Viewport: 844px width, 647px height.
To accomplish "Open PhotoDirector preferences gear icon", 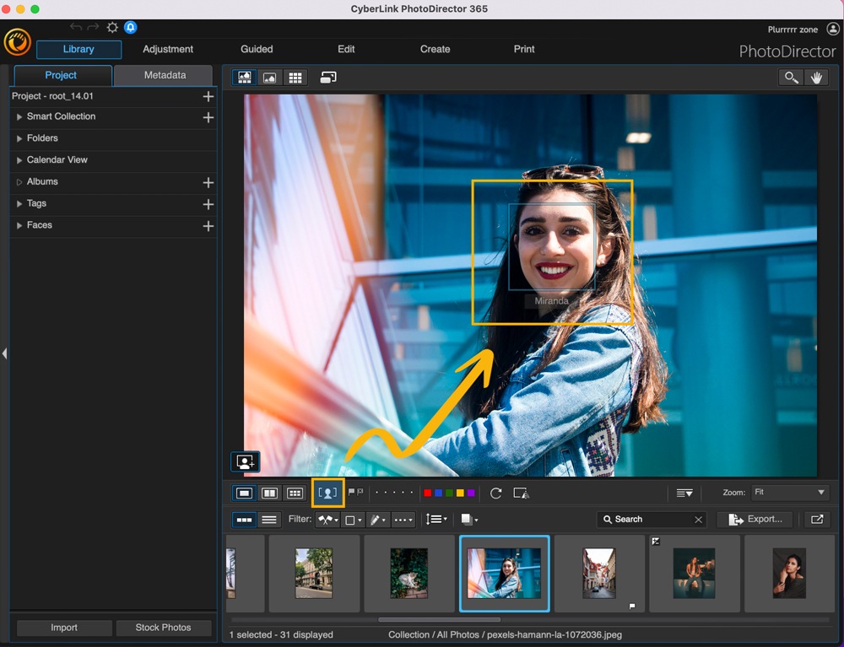I will click(112, 27).
